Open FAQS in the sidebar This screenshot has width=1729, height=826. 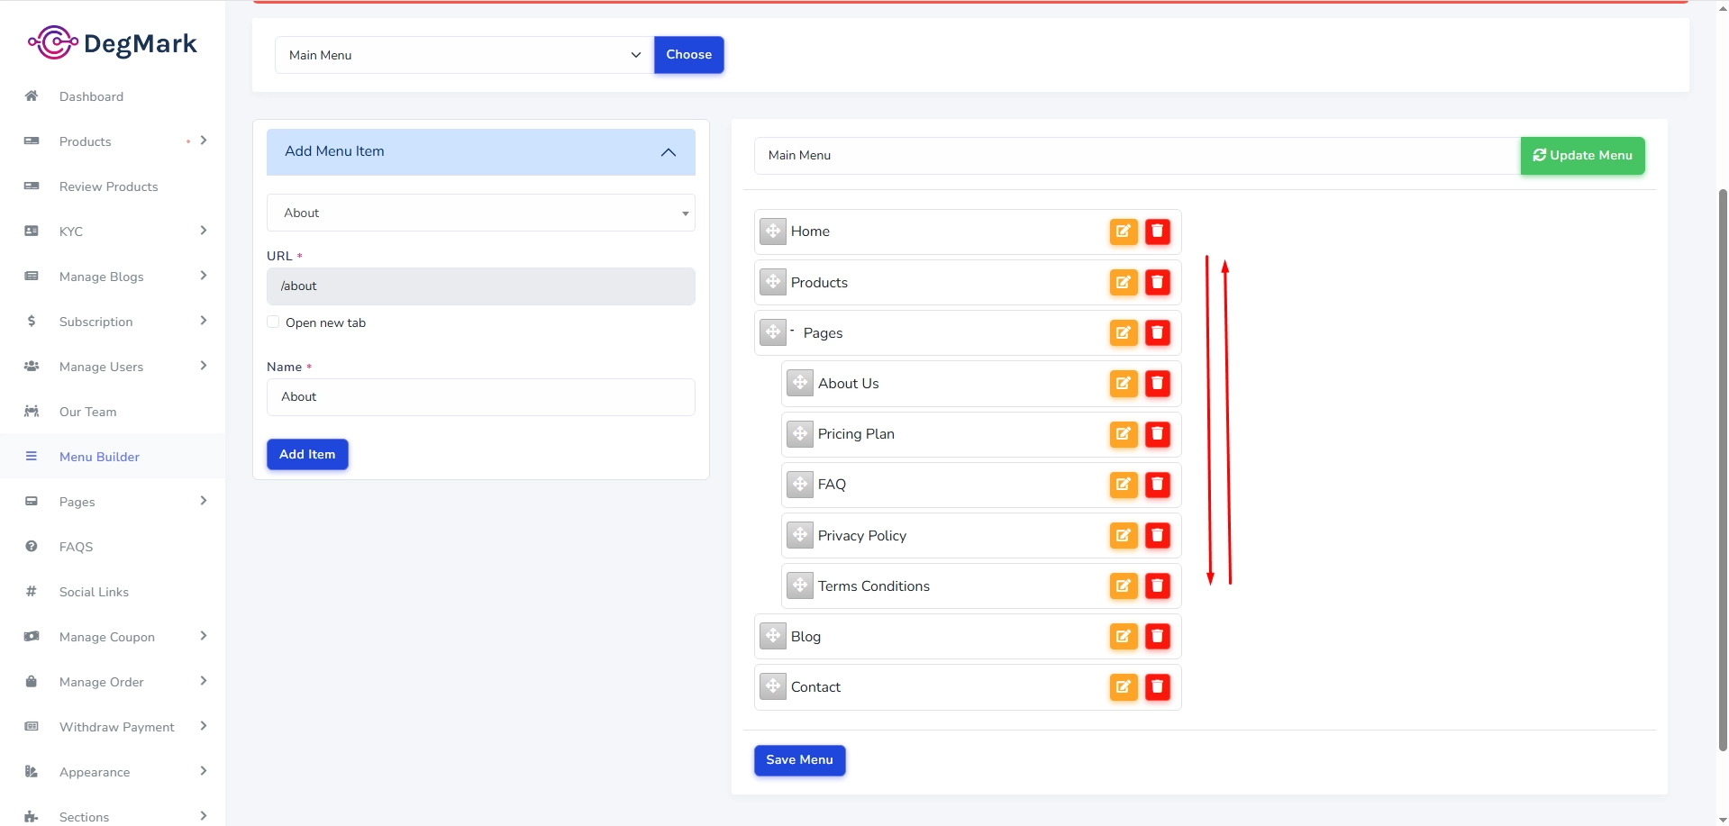(76, 547)
